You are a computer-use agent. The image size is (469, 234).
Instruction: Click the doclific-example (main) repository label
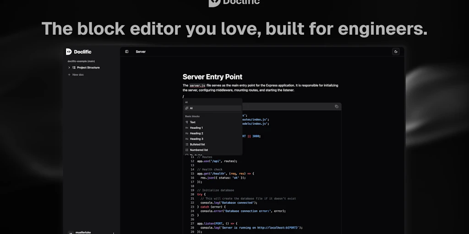(x=81, y=61)
